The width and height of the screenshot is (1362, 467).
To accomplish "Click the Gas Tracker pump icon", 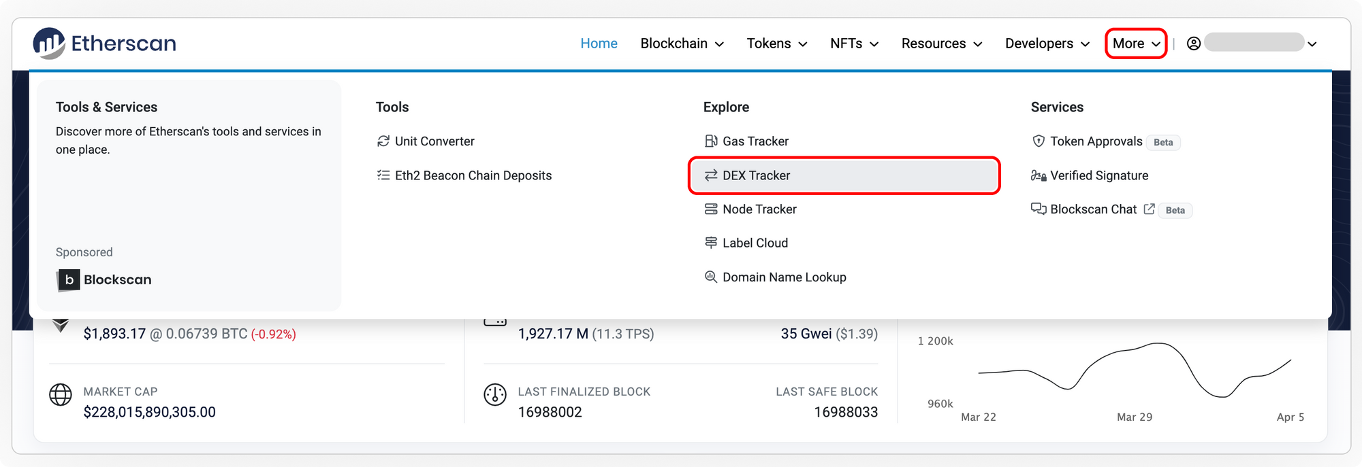I will pyautogui.click(x=711, y=141).
